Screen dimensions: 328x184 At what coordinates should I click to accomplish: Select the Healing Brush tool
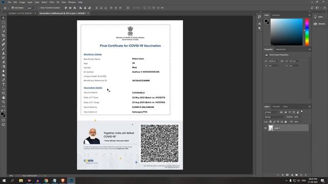pyautogui.click(x=4, y=44)
